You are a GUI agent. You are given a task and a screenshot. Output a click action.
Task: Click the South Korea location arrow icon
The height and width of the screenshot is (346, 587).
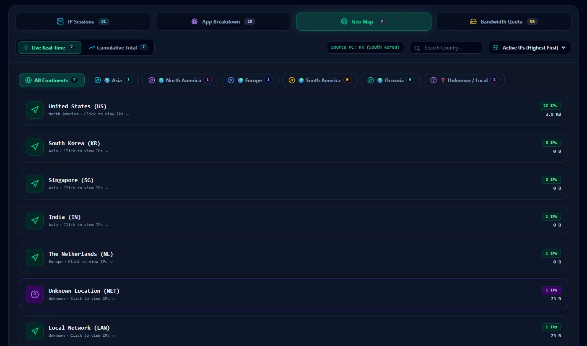pos(35,147)
